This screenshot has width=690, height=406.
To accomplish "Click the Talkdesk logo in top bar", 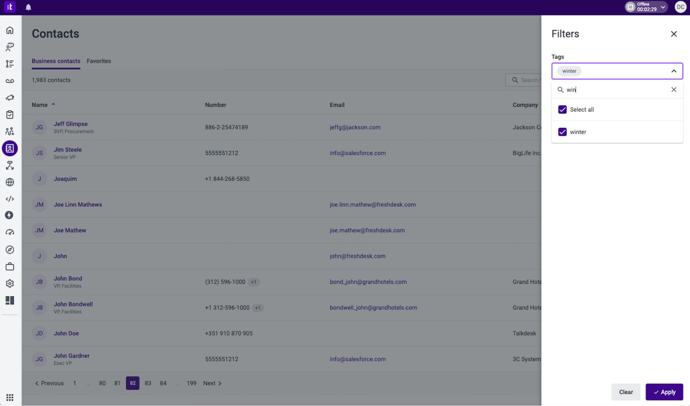I will (x=10, y=7).
